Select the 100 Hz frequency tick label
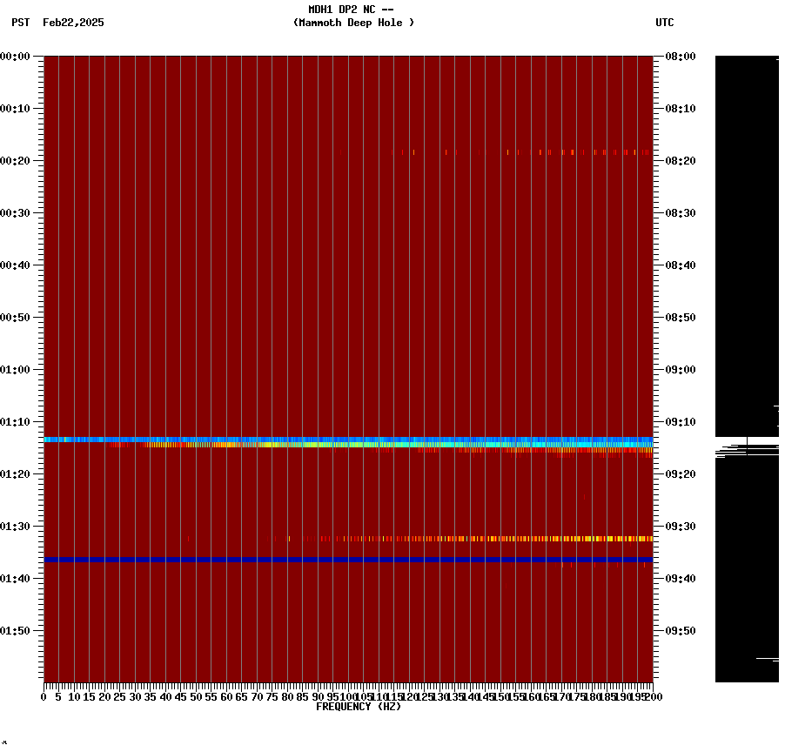 [x=346, y=696]
